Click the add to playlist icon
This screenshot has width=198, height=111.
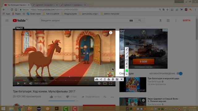[x=105, y=97]
